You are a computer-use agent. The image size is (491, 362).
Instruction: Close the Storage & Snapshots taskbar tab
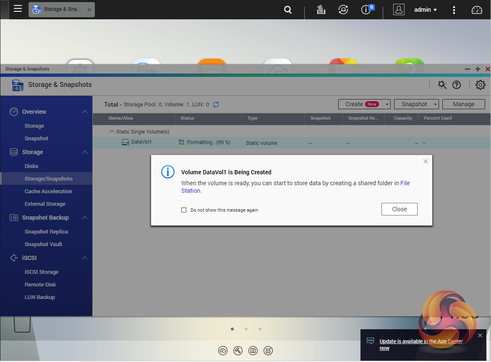pyautogui.click(x=89, y=10)
